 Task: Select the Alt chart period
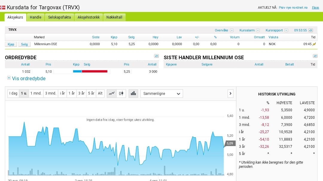click(100, 93)
